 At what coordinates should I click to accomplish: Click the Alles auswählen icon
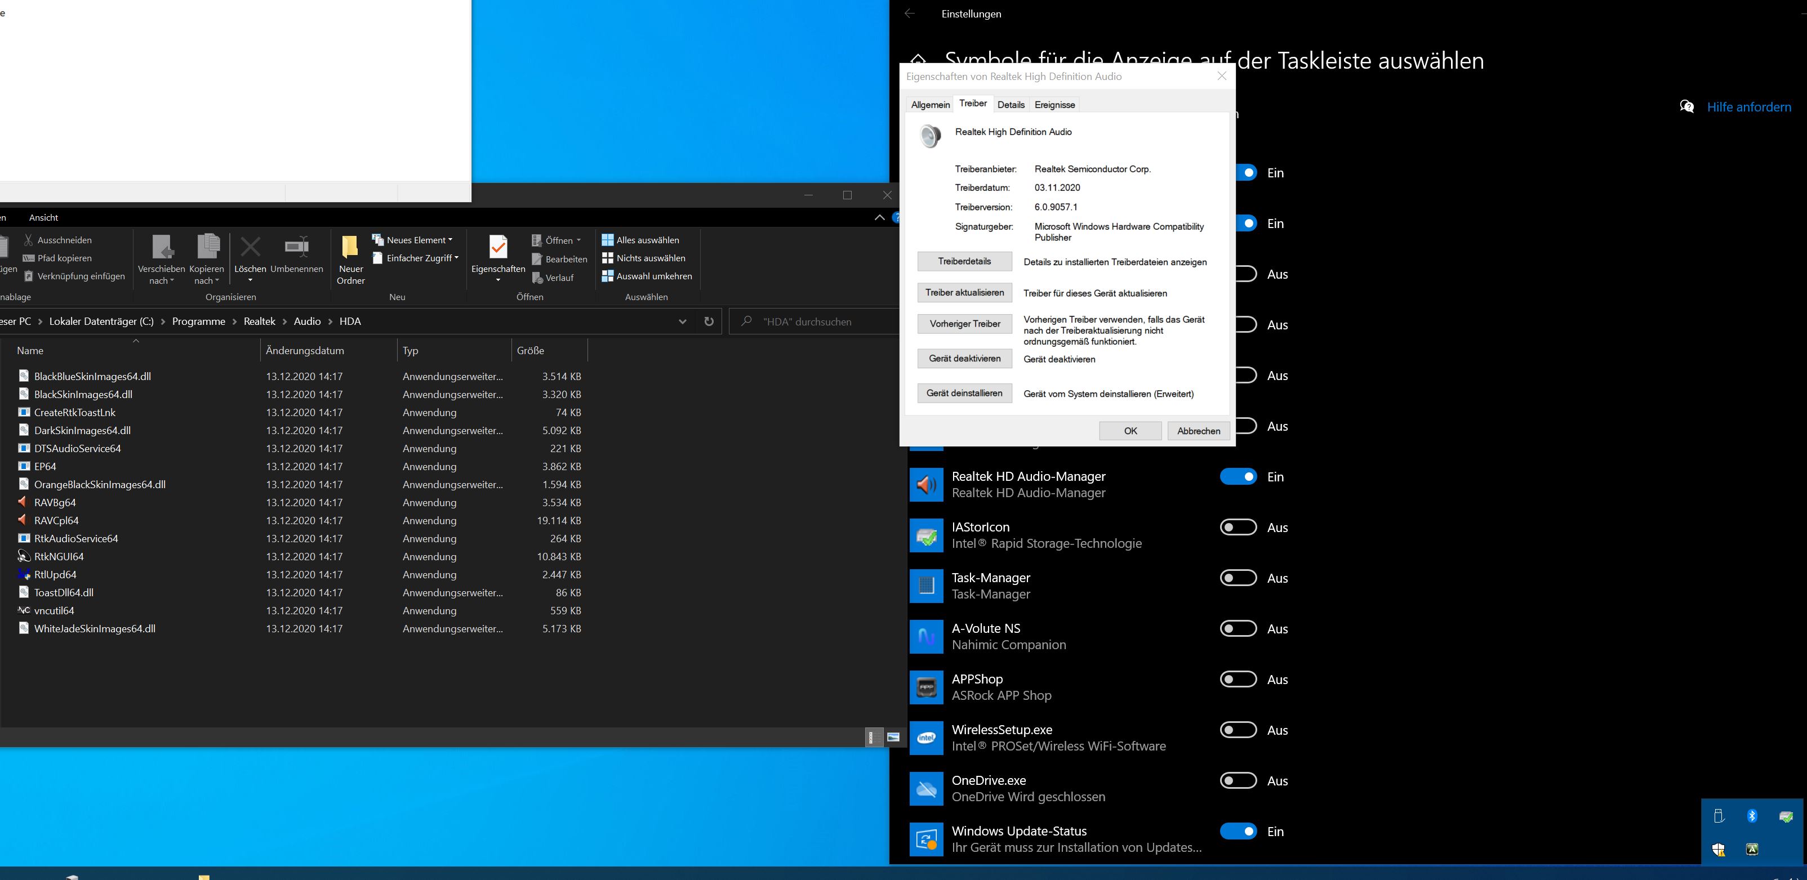[607, 240]
